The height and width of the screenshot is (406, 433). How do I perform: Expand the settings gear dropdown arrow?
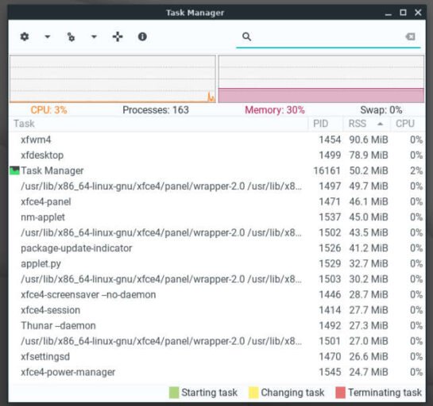coord(48,36)
